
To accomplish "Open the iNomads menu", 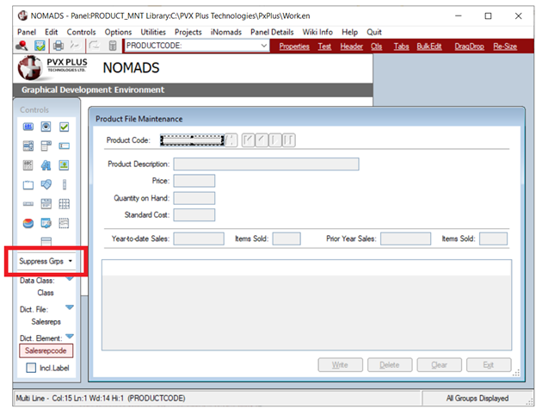I will (226, 32).
